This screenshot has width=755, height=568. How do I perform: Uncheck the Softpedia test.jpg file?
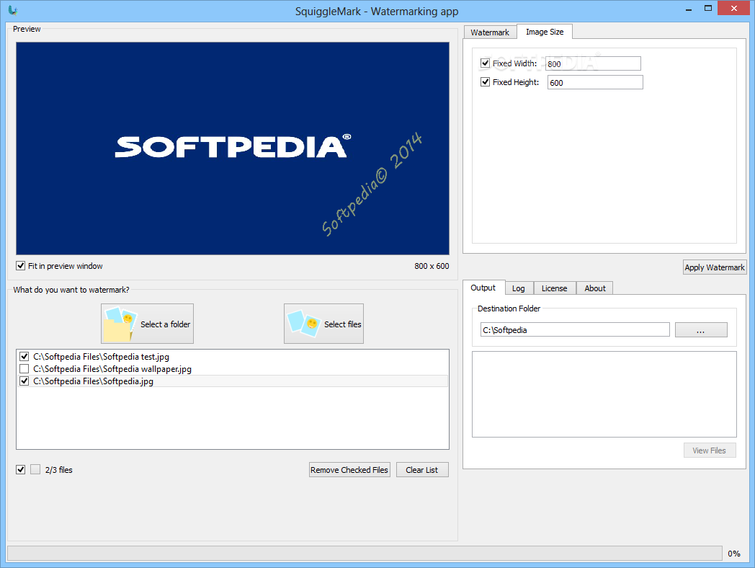click(24, 357)
